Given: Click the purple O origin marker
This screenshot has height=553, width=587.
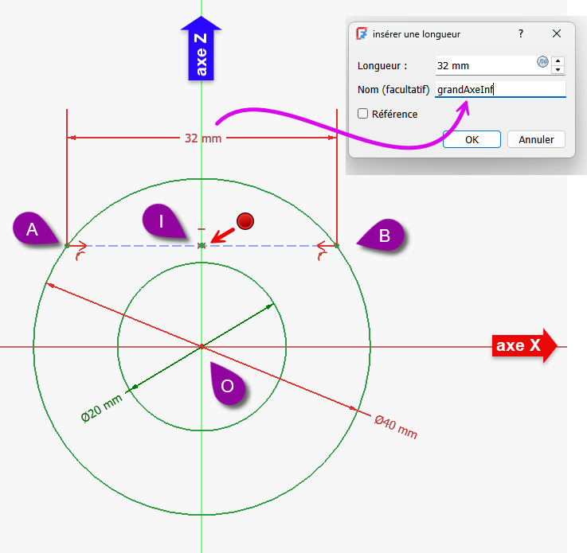Looking at the screenshot, I should (228, 386).
